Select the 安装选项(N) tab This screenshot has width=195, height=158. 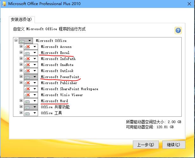[22, 20]
